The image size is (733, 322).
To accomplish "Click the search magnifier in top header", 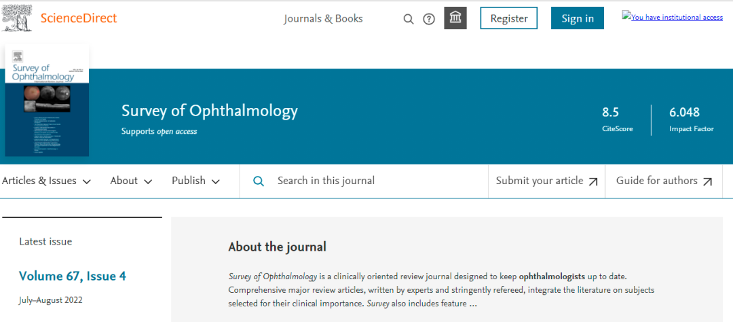I will click(409, 19).
